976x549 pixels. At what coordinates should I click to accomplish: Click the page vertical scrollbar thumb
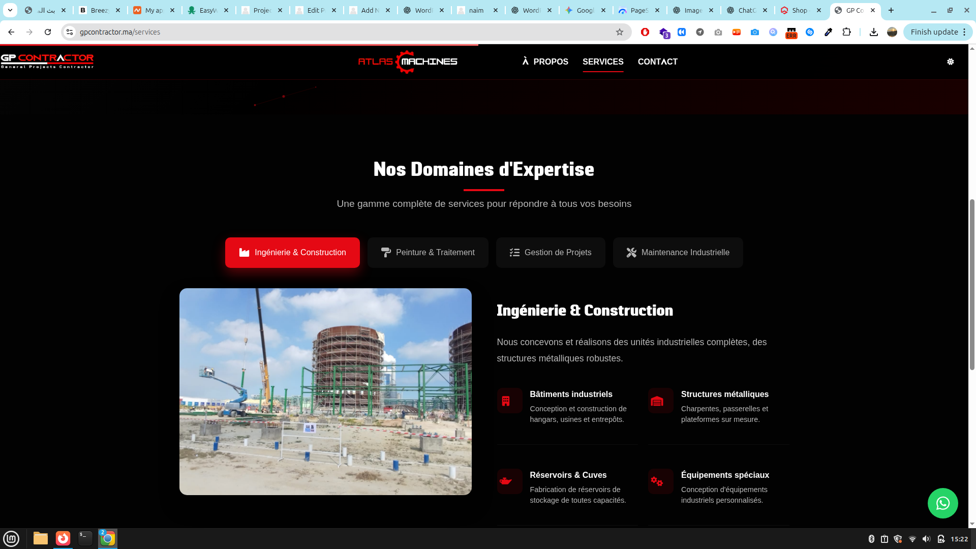(972, 285)
